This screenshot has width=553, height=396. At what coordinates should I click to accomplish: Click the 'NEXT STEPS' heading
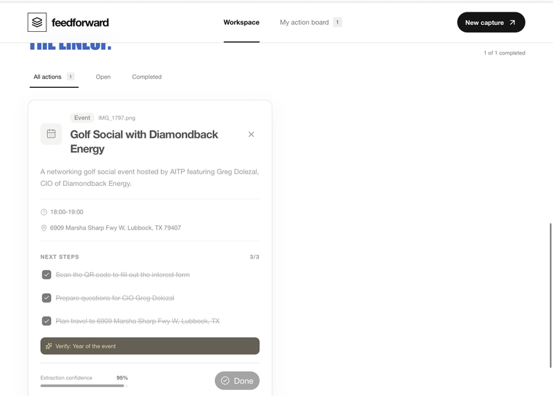tap(59, 256)
